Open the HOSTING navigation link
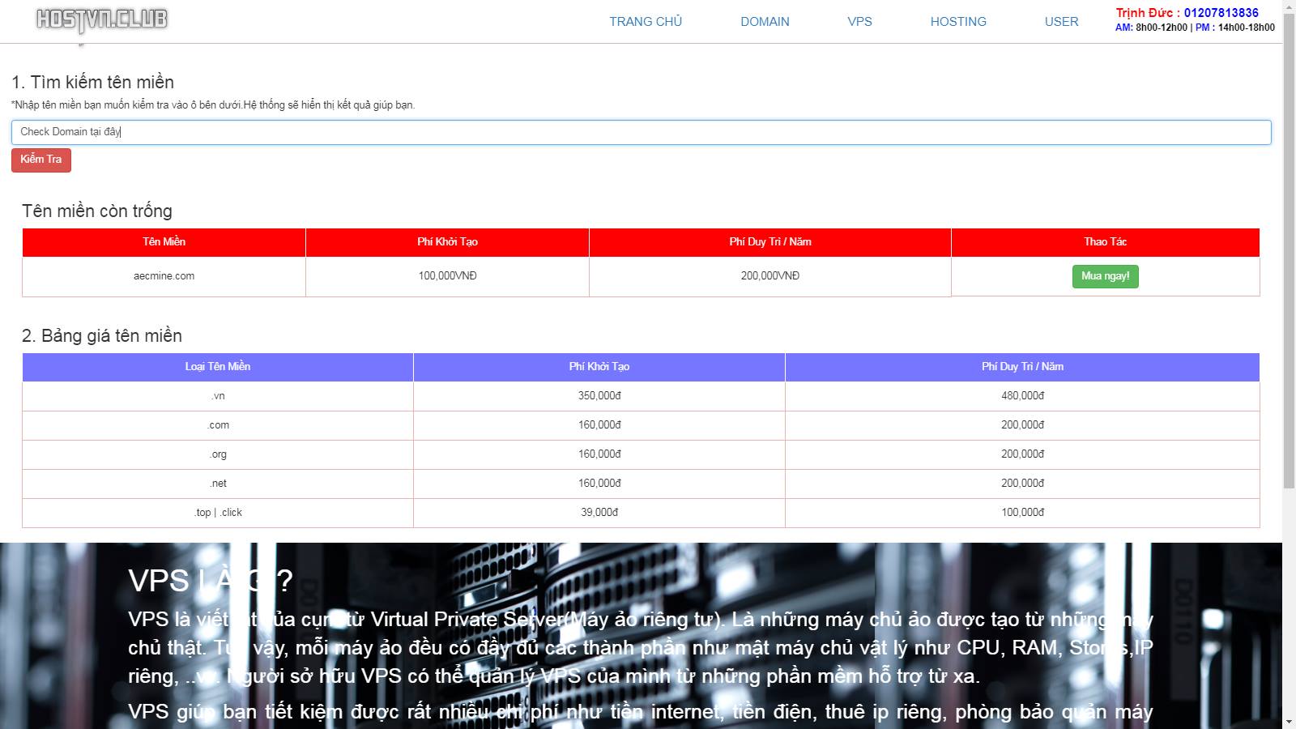 (x=958, y=22)
